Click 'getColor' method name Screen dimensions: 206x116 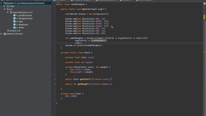(x=84, y=79)
